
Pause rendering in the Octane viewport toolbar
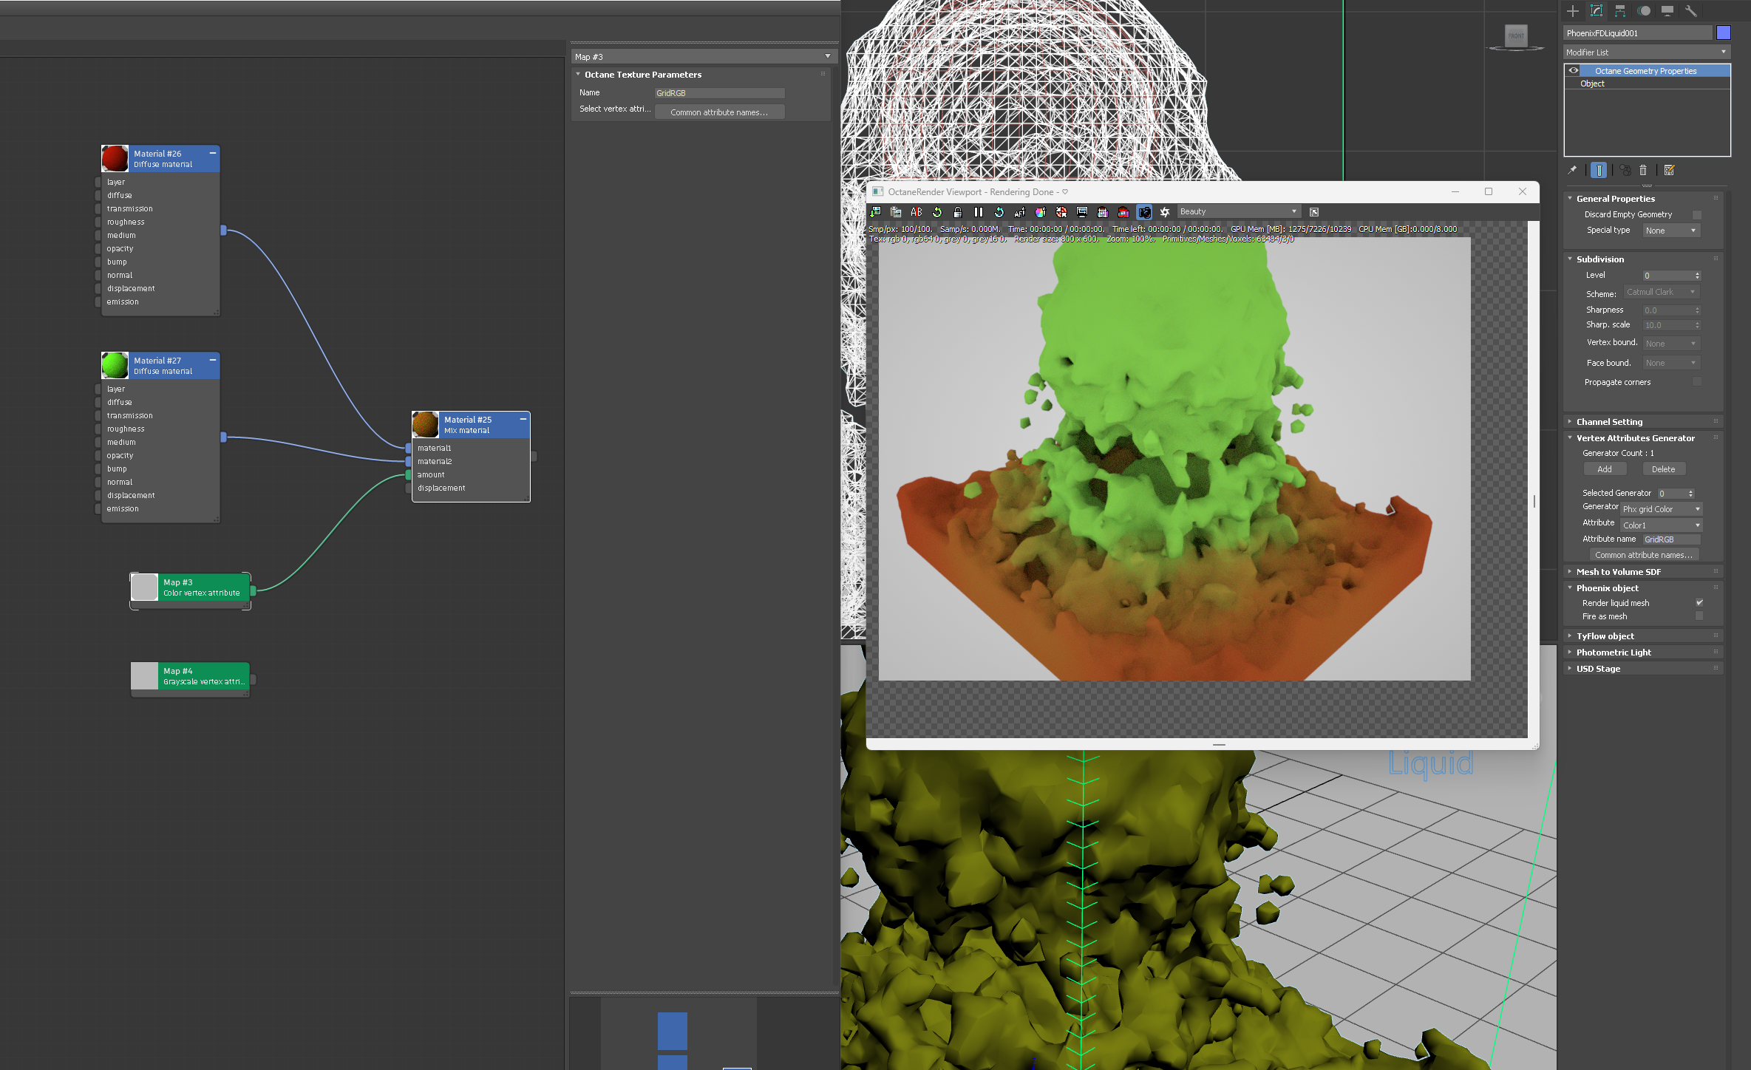tap(978, 212)
